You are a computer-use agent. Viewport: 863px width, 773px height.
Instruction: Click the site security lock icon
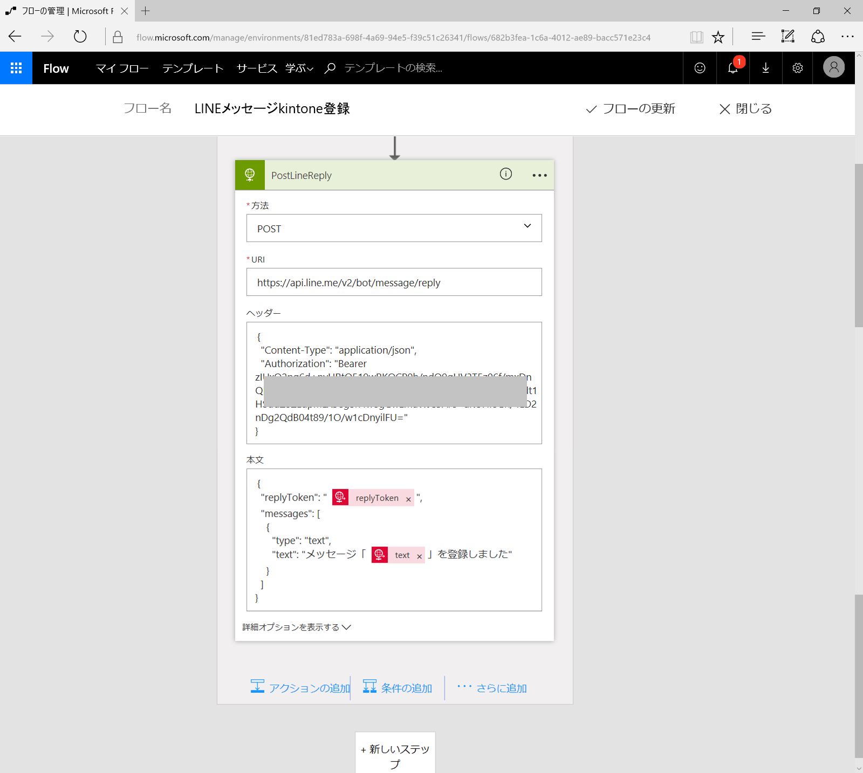[x=118, y=37]
